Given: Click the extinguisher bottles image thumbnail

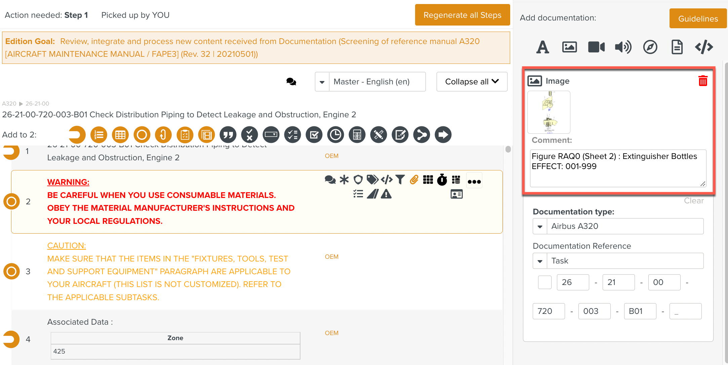Looking at the screenshot, I should tap(549, 112).
